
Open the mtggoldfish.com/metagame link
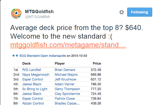click(x=68, y=45)
